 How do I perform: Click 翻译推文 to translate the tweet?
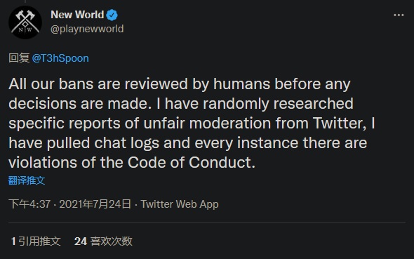tap(27, 180)
